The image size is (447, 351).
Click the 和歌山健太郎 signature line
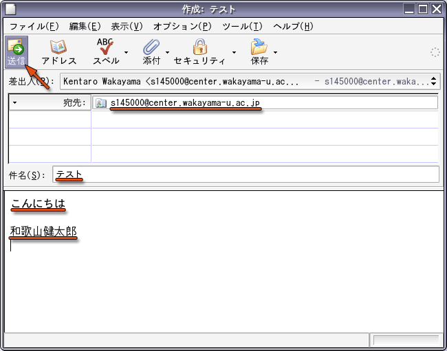(x=43, y=231)
